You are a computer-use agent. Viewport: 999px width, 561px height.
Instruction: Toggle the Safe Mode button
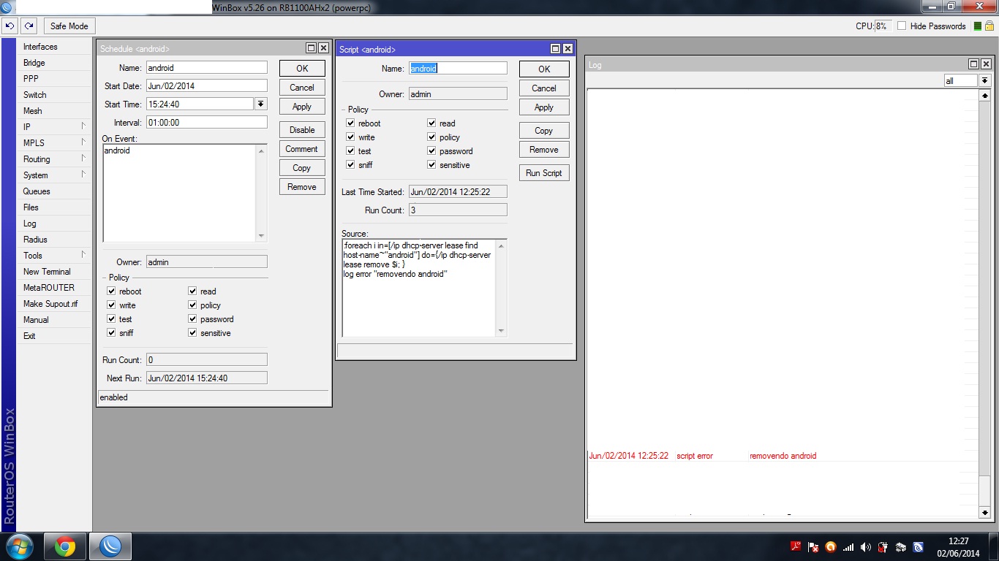(x=69, y=26)
